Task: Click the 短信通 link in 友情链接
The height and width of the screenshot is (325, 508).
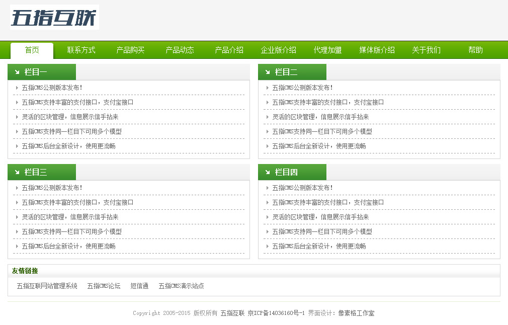Action: (139, 285)
